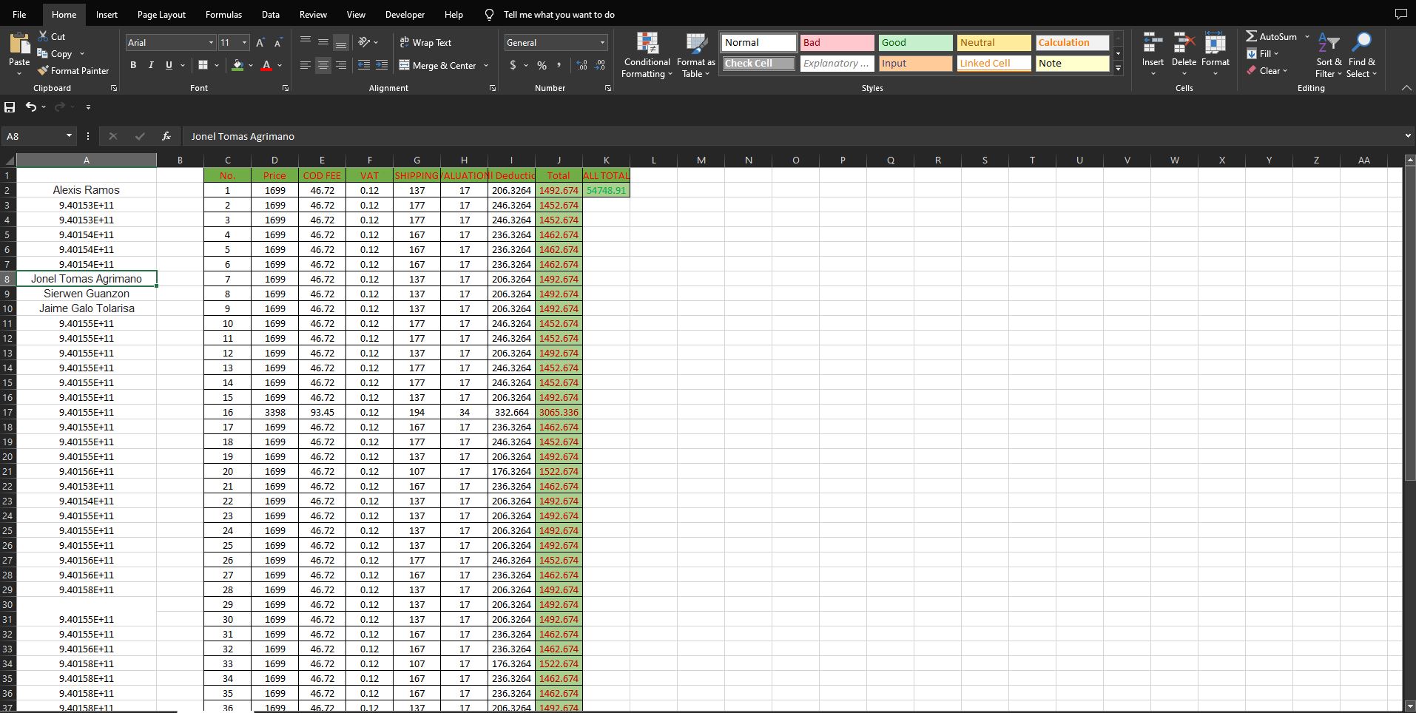This screenshot has height=713, width=1416.
Task: Click the Insert Function fx icon
Action: pos(166,136)
